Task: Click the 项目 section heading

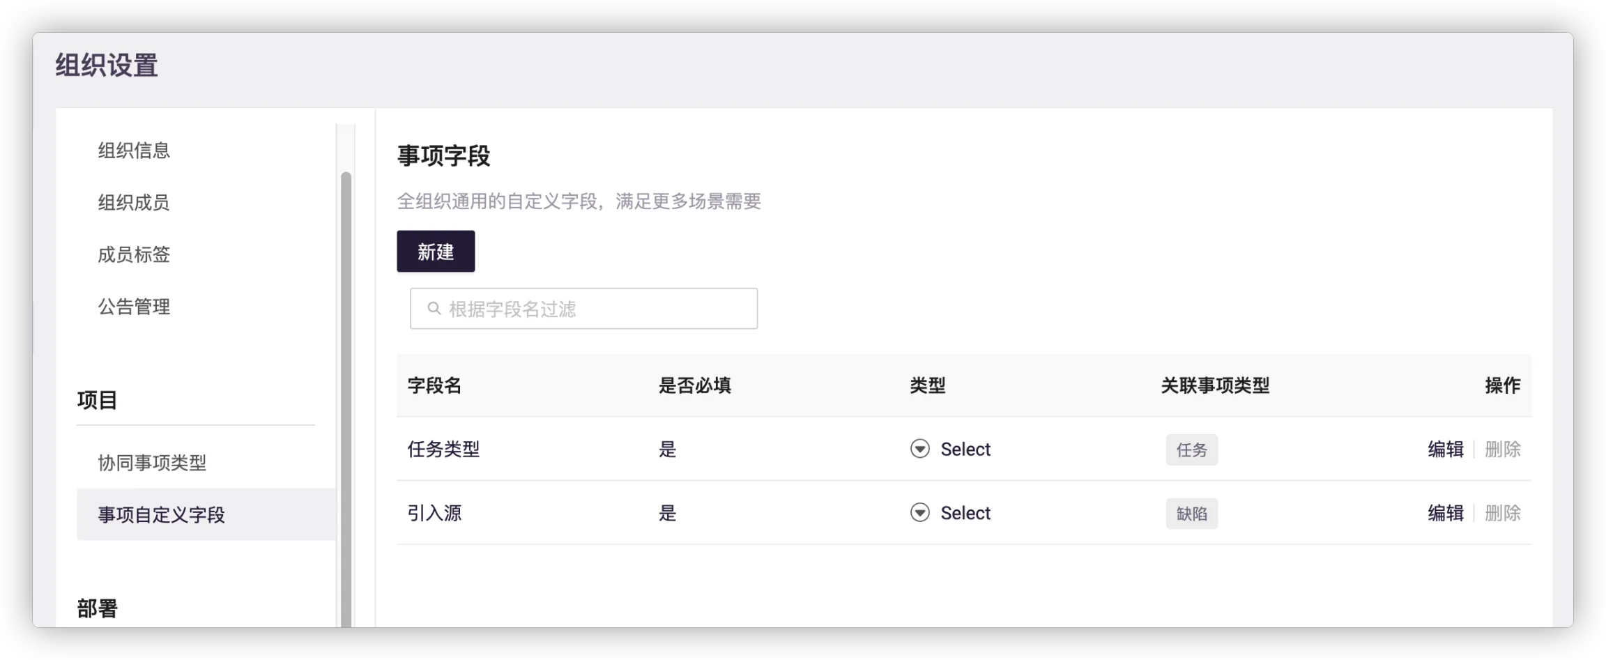Action: coord(97,401)
